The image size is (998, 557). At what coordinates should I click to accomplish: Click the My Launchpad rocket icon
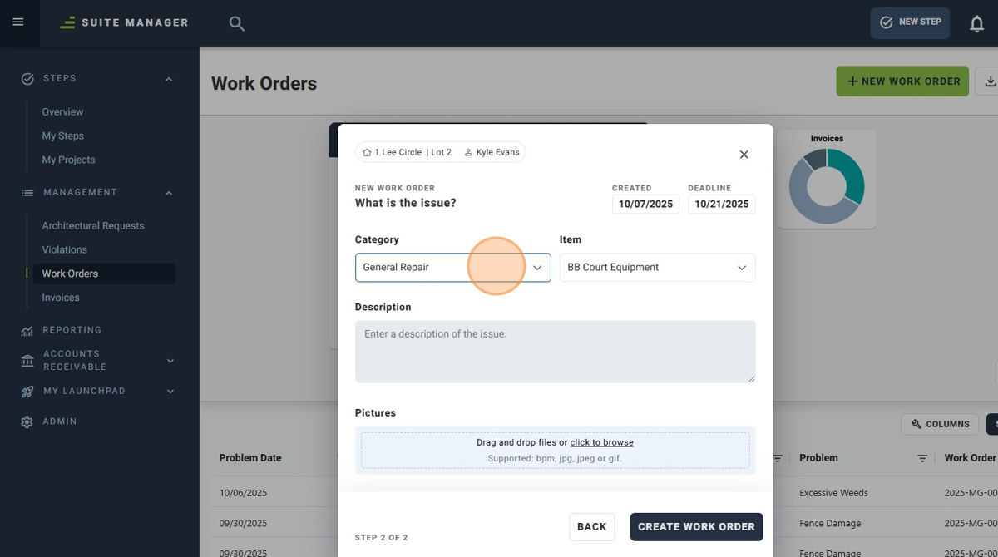click(x=27, y=392)
